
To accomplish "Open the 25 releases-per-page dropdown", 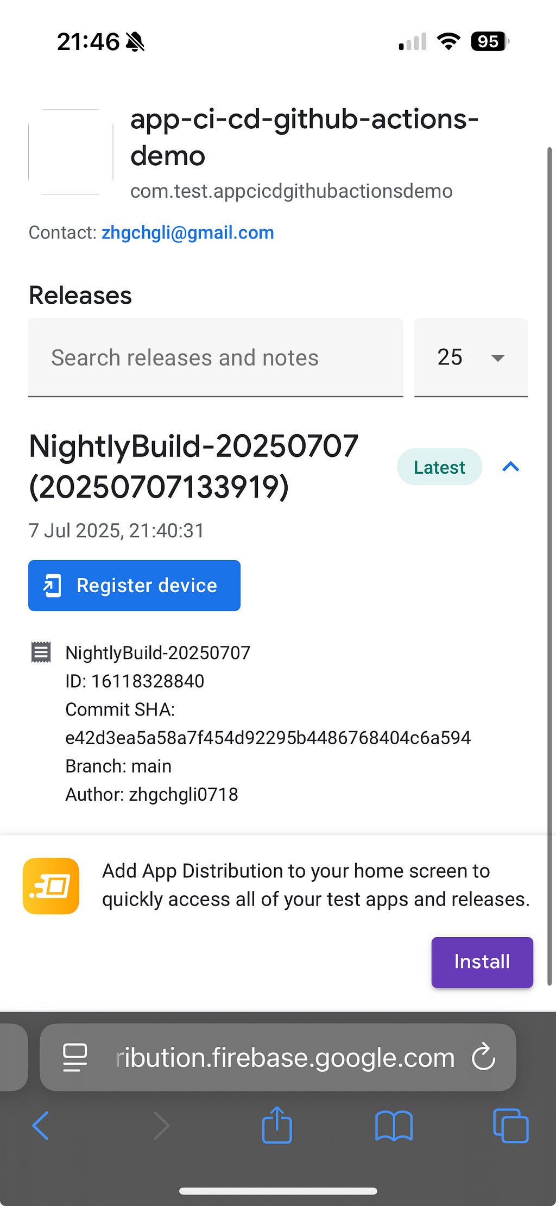I will [471, 357].
